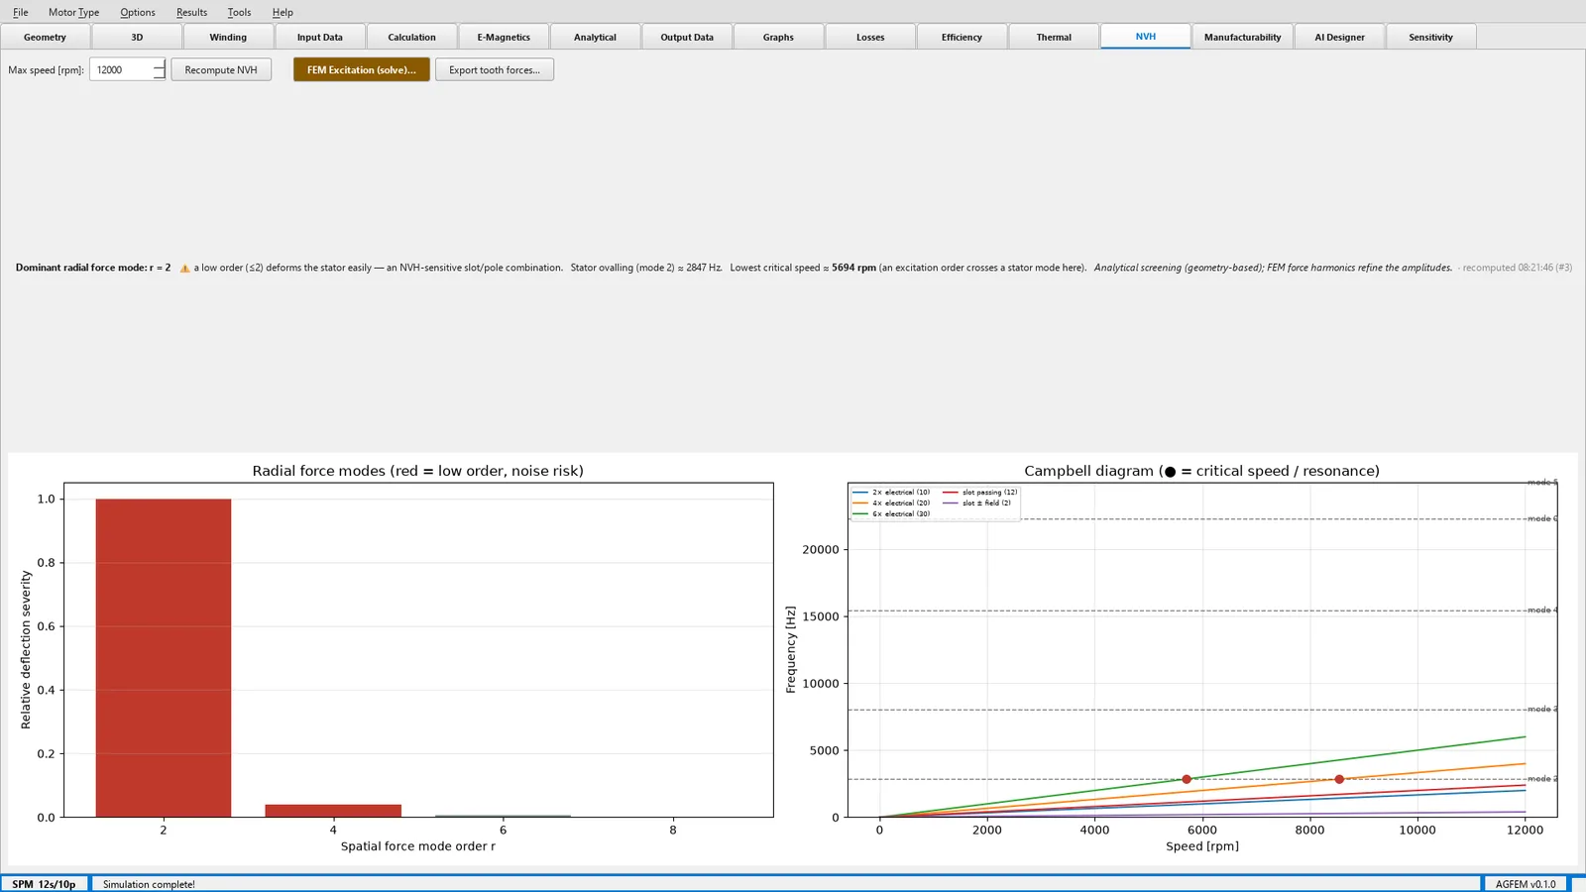Click the SPM 12s/10p status indicator
Screen dimensions: 1586x892
[x=44, y=884]
